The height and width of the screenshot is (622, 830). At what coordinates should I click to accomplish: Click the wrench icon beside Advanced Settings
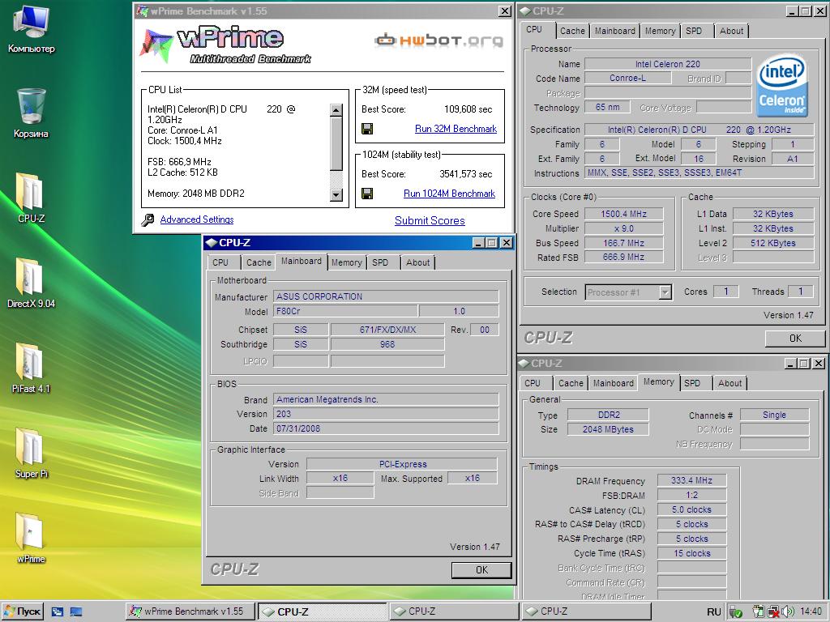148,219
